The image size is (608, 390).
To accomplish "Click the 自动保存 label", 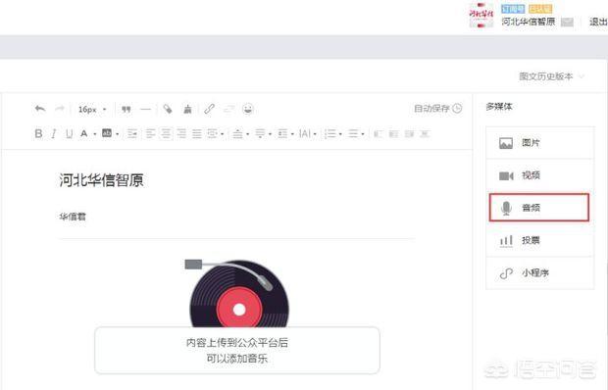I will 431,109.
